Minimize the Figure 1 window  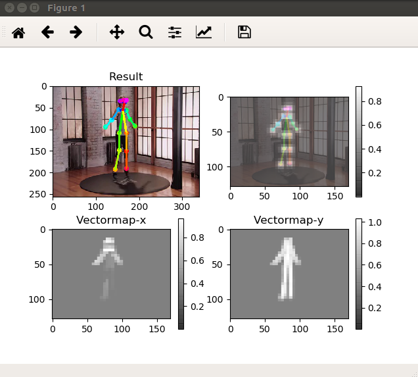pyautogui.click(x=22, y=8)
